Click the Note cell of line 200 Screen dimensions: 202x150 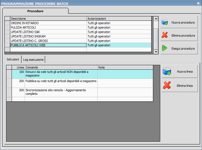tap(125, 83)
